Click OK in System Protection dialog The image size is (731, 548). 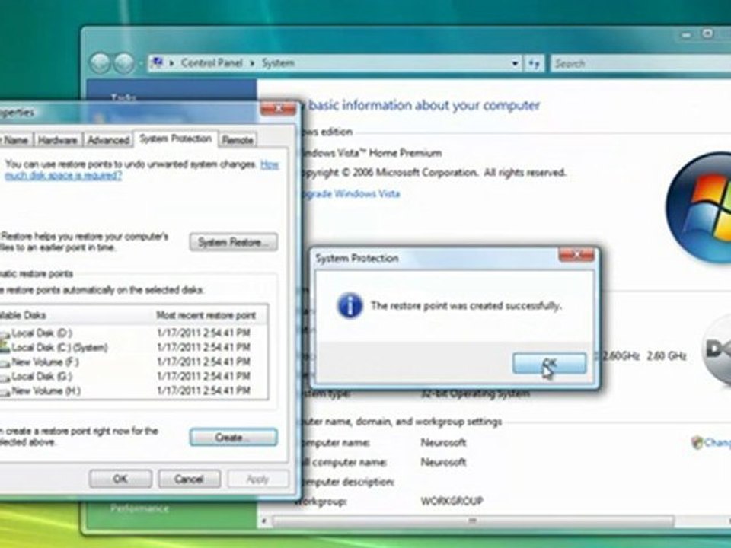549,364
